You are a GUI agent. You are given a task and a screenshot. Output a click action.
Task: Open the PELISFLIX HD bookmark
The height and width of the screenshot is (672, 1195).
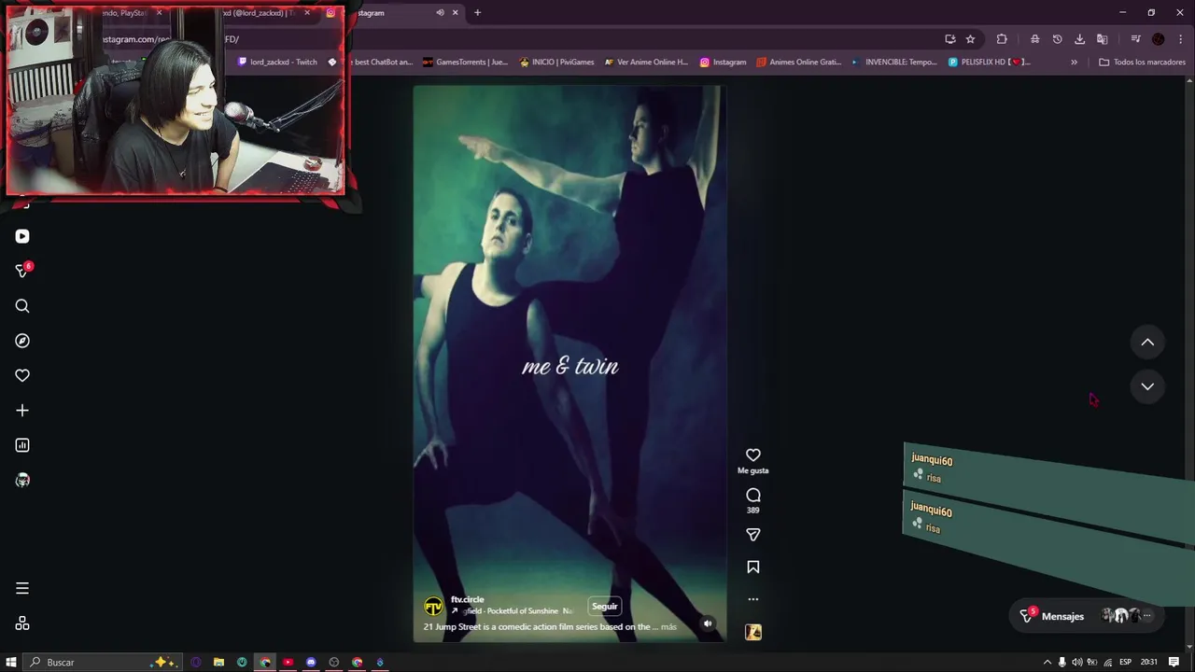click(990, 62)
